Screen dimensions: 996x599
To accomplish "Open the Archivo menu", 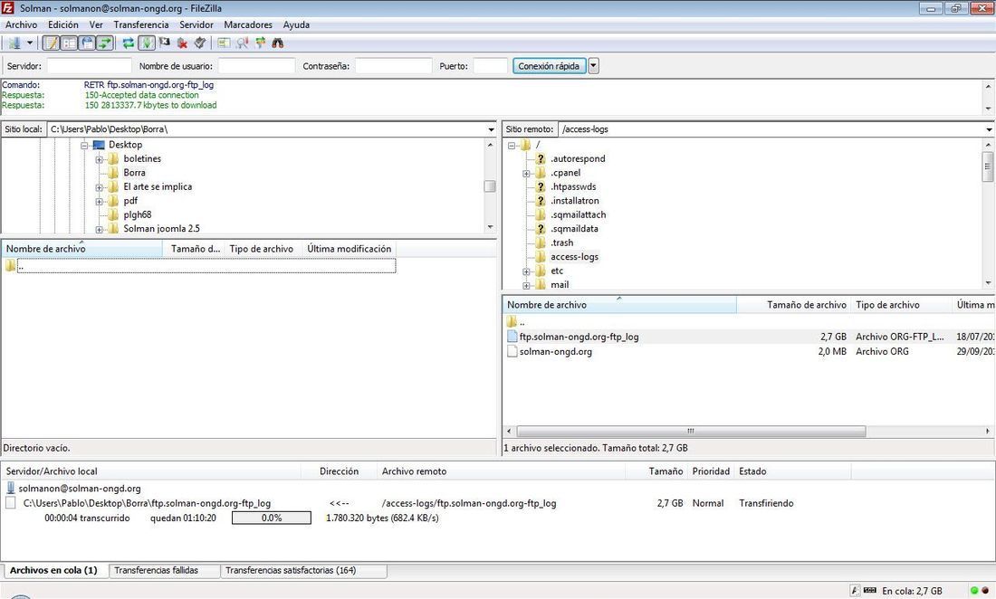I will [21, 24].
